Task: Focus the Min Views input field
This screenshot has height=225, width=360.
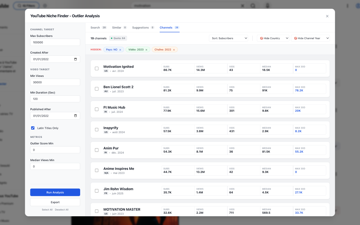Action: point(55,82)
